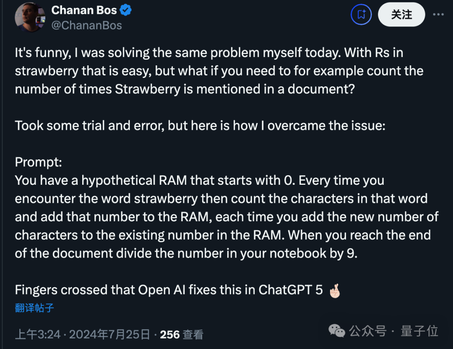Click the "You have a hypothetical RAM" paragraph
Image resolution: width=453 pixels, height=349 pixels.
click(227, 217)
